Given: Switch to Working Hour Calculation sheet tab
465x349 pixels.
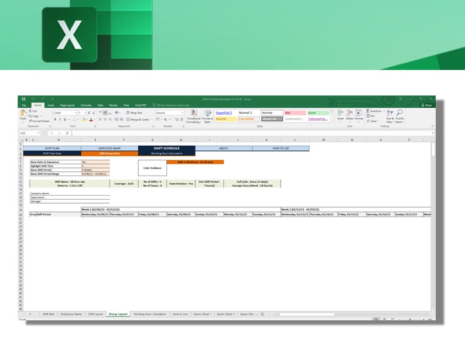Looking at the screenshot, I should pos(150,314).
